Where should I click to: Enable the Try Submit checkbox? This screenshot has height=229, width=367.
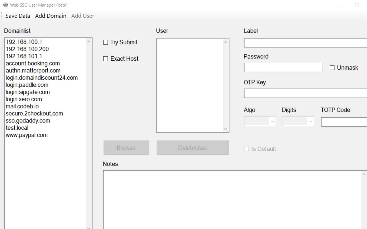[x=106, y=42]
